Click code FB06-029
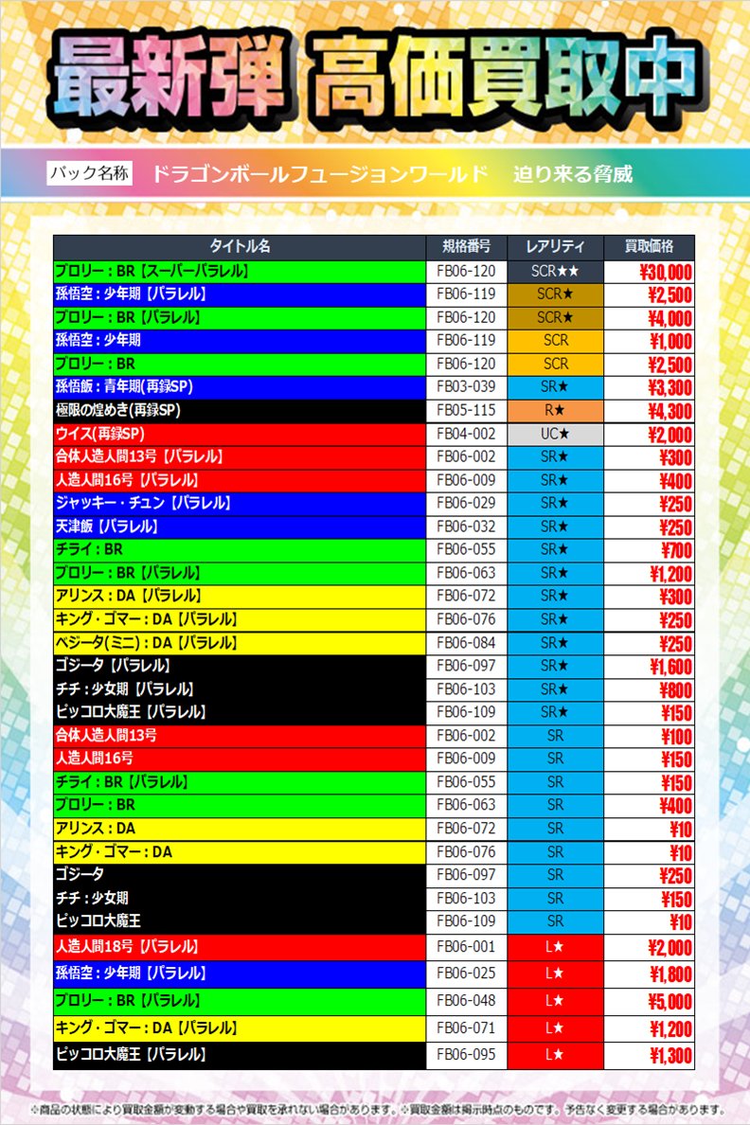 coord(467,504)
